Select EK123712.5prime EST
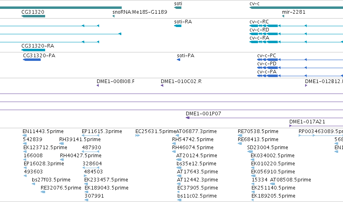 [25, 152]
